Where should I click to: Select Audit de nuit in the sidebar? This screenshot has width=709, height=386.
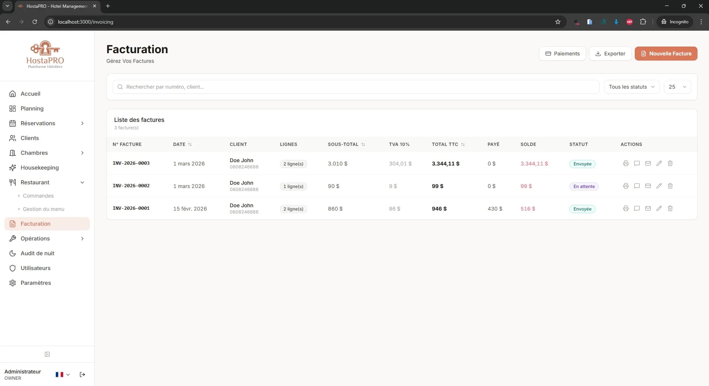(37, 253)
